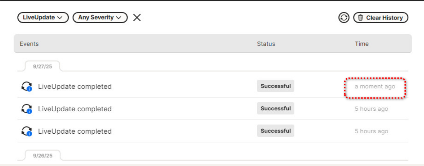Viewport: 424px width, 166px height.
Task: Click the Successful badge on the middle row
Action: coord(275,109)
